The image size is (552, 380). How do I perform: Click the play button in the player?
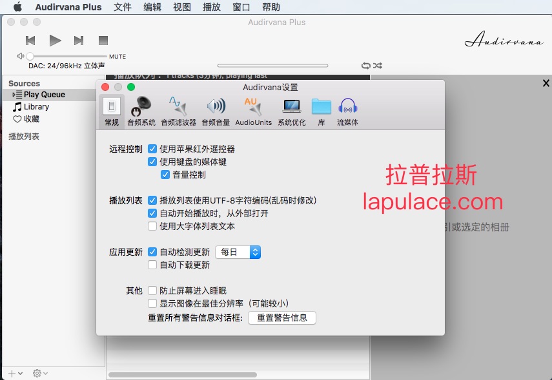(55, 41)
